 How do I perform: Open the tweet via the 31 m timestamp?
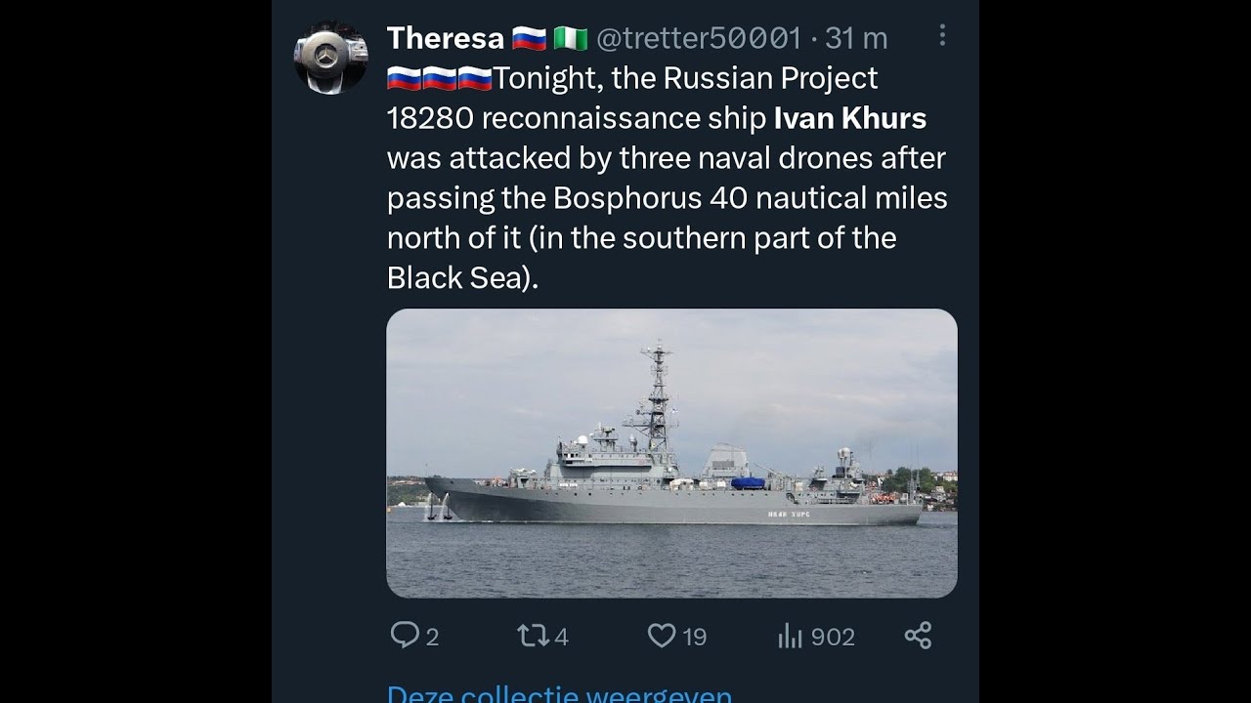click(x=856, y=38)
